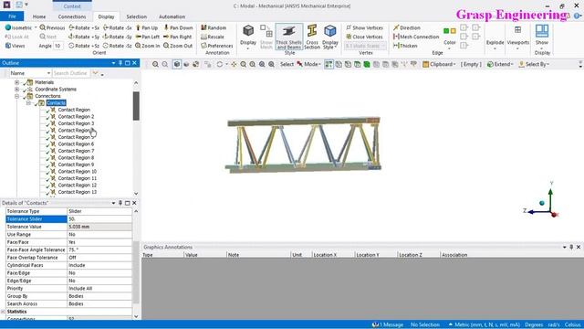Screen dimensions: 584x329
Task: Open the Select By dropdown
Action: click(534, 64)
